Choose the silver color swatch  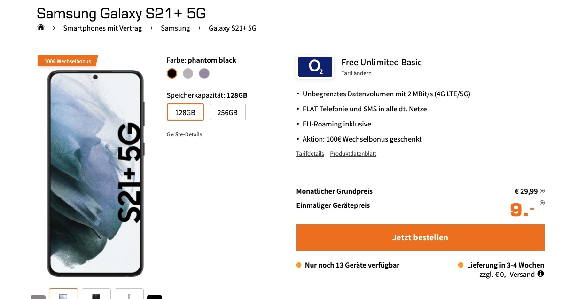(x=188, y=73)
